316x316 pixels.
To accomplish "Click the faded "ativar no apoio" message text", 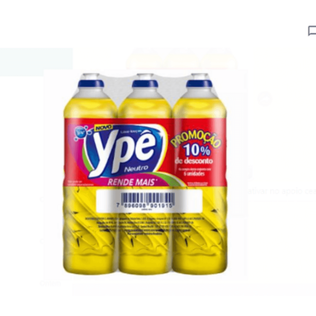I will 282,191.
